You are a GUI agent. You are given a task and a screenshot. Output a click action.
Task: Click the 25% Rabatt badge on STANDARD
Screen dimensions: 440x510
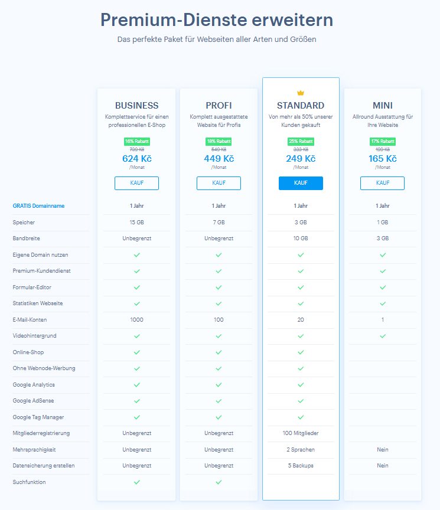click(x=301, y=142)
